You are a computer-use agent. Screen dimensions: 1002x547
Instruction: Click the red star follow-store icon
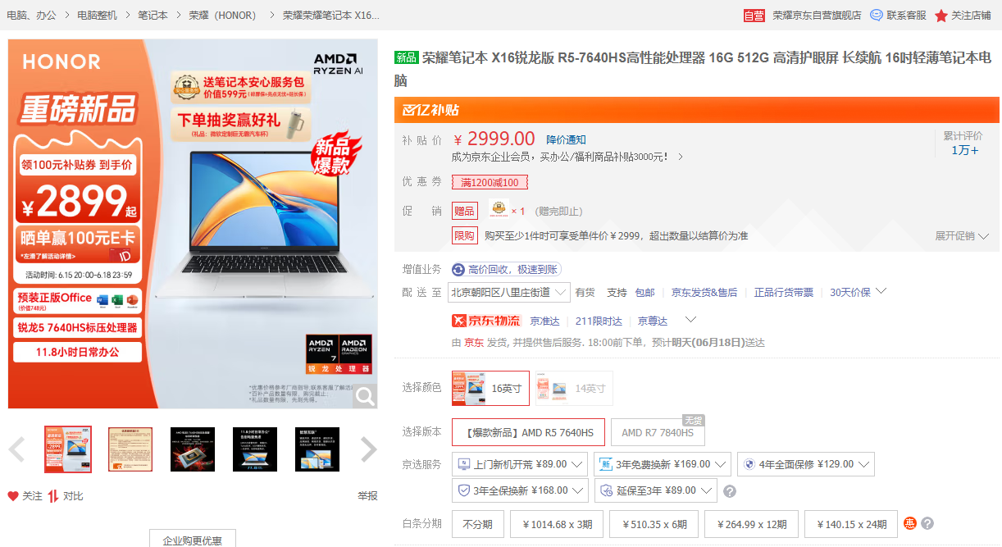(x=941, y=16)
